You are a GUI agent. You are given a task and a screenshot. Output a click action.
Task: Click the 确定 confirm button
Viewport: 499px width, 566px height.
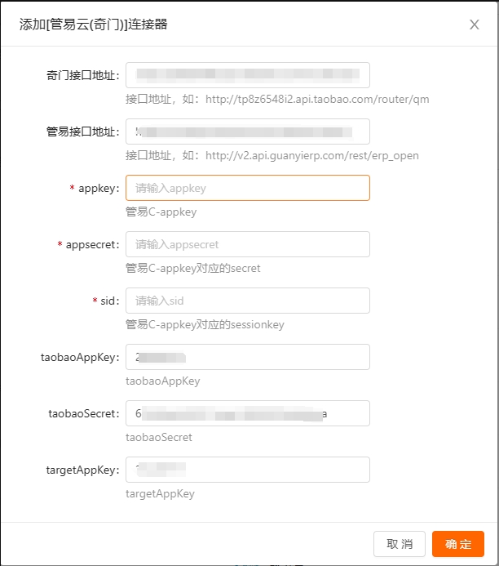(x=458, y=544)
